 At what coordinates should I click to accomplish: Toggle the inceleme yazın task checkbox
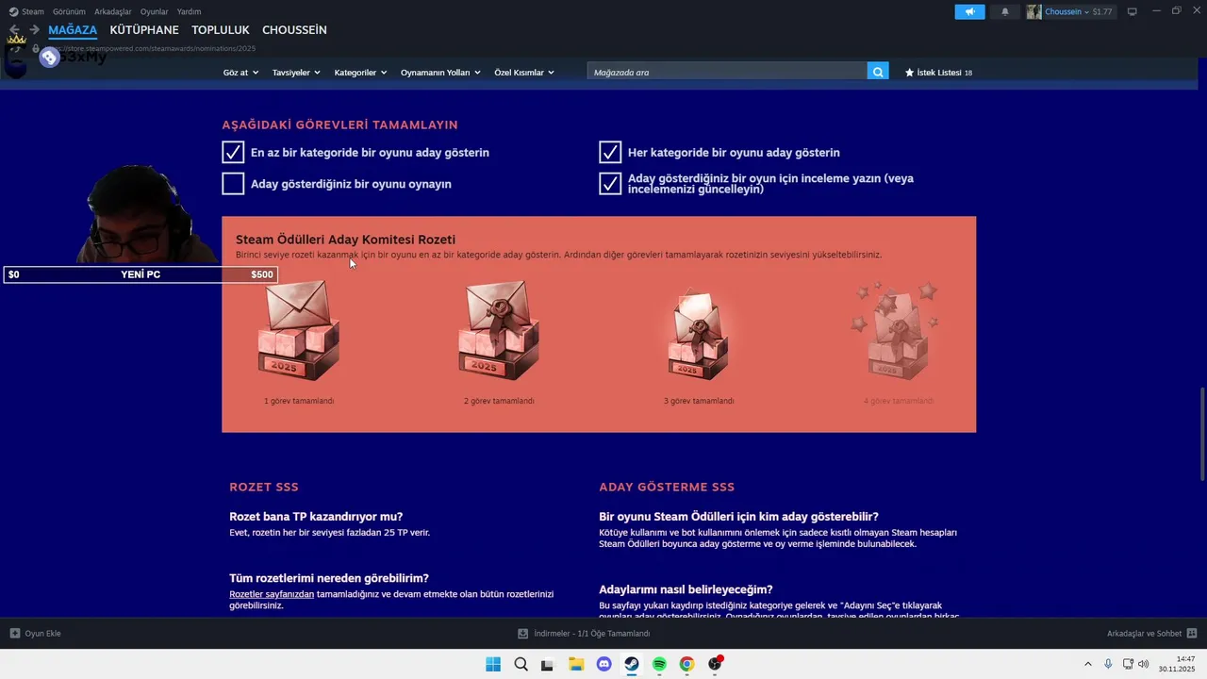pos(610,183)
